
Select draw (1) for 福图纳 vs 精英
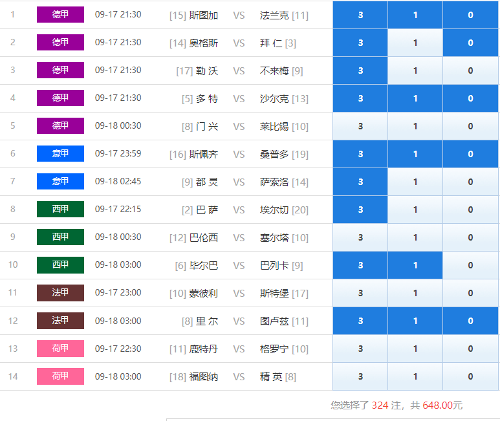[x=415, y=376]
